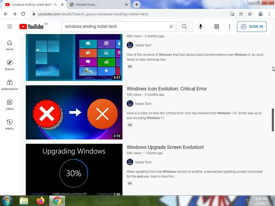Image resolution: width=275 pixels, height=206 pixels.
Task: Open a new browser tab
Action: 137,5
